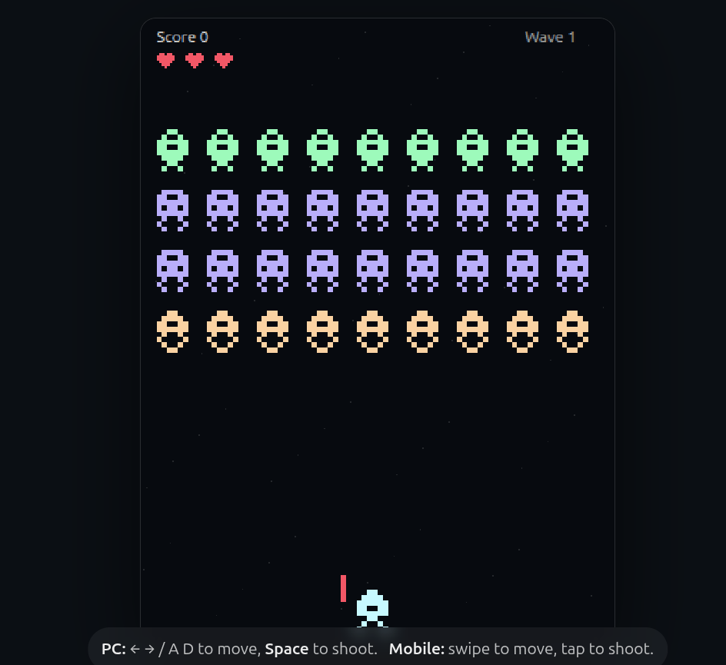Tap the light blue player ship
The height and width of the screenshot is (665, 726).
372,609
